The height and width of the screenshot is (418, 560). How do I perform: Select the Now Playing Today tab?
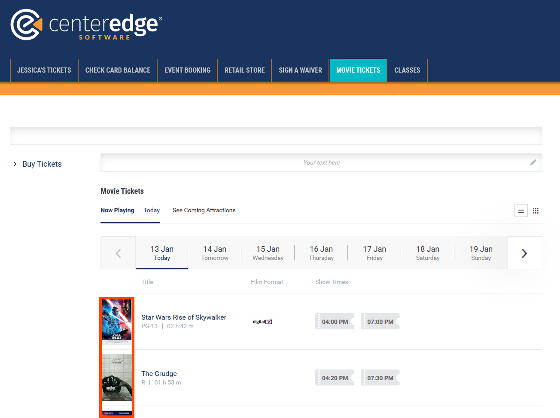(x=130, y=210)
